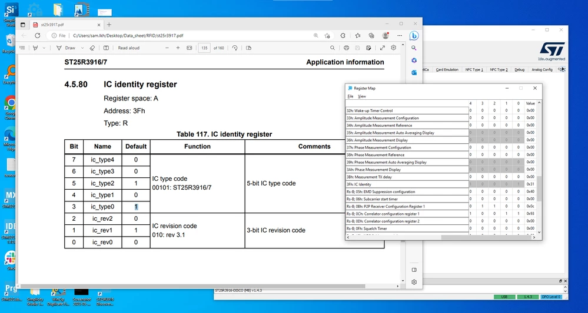Print the PDF document

click(x=347, y=48)
